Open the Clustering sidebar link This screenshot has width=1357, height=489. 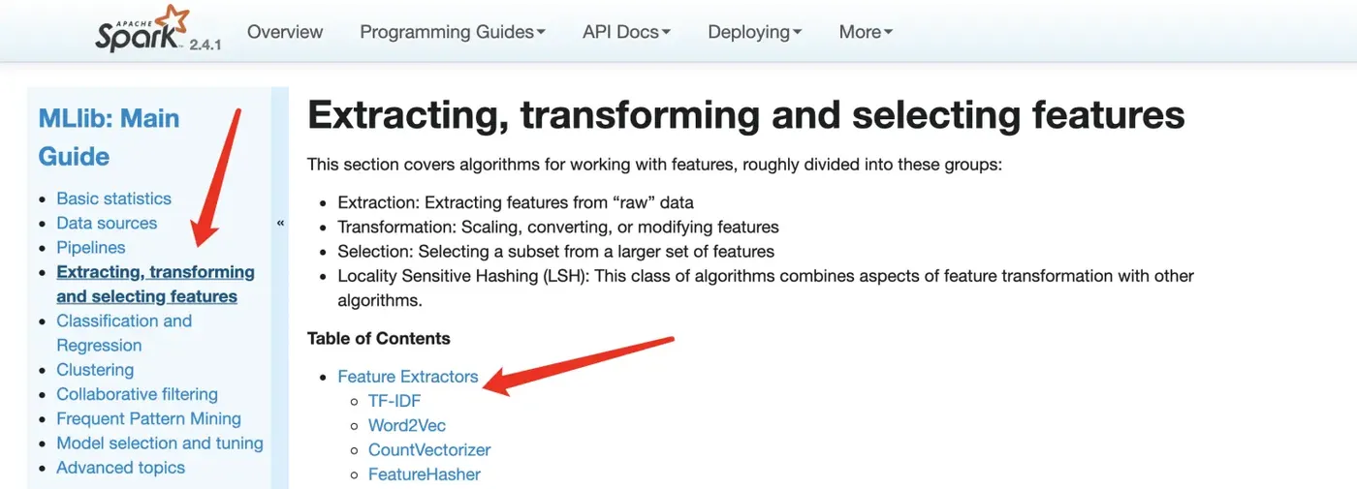(x=95, y=370)
